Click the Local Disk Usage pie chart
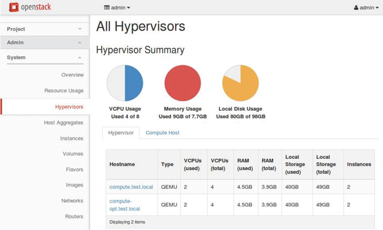Image resolution: width=383 pixels, height=230 pixels. click(x=241, y=83)
